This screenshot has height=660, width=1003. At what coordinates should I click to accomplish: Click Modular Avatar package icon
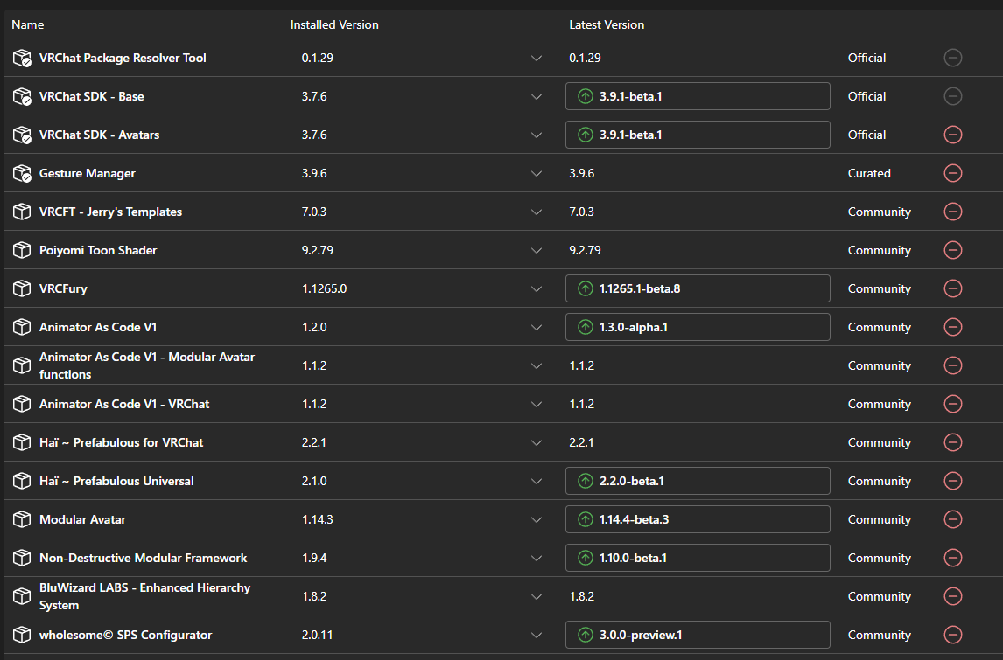click(x=22, y=519)
